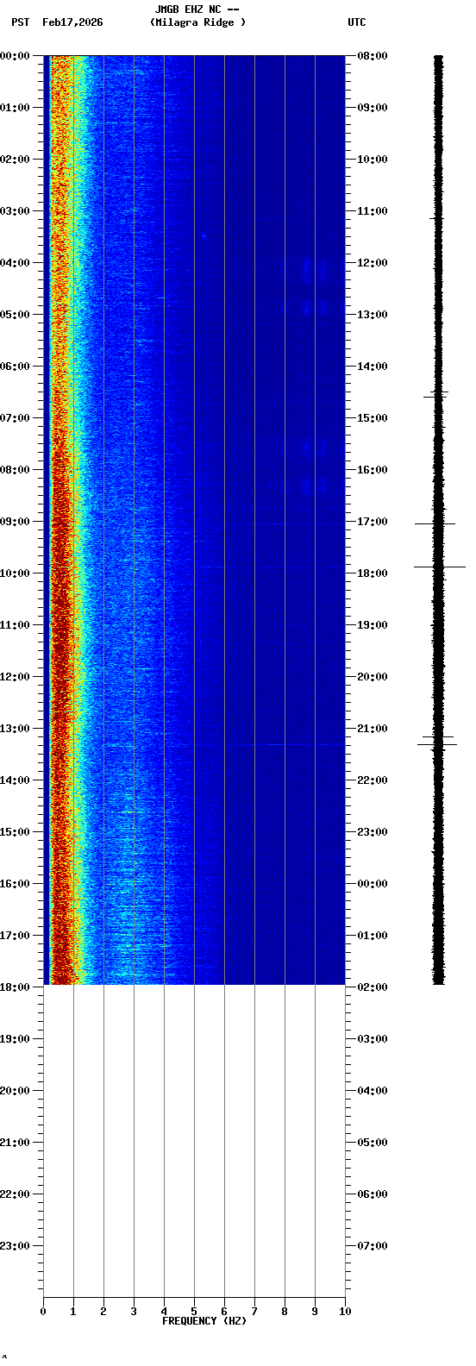Click '02:00' on the PST axis

(14, 160)
